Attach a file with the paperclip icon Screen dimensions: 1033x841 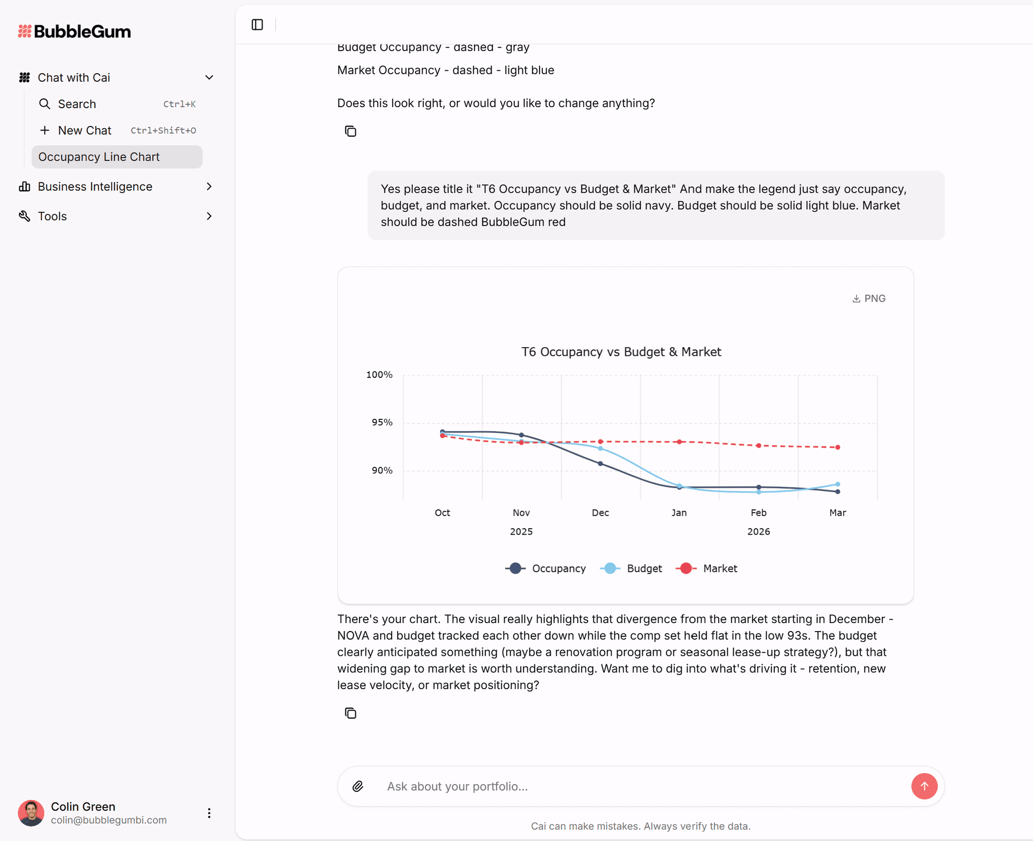pos(358,786)
